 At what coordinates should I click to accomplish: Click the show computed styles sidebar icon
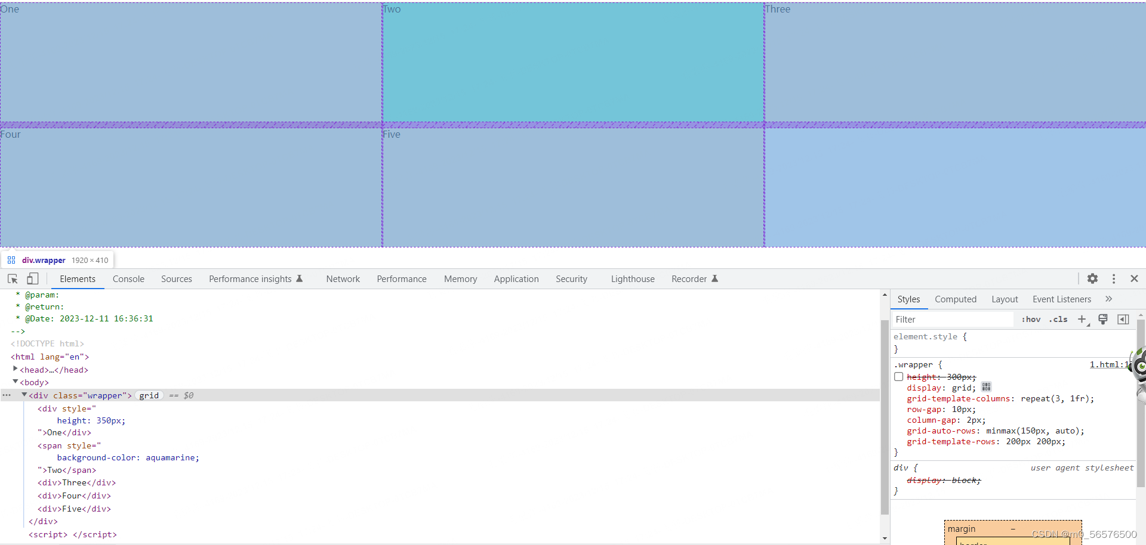pos(1123,319)
